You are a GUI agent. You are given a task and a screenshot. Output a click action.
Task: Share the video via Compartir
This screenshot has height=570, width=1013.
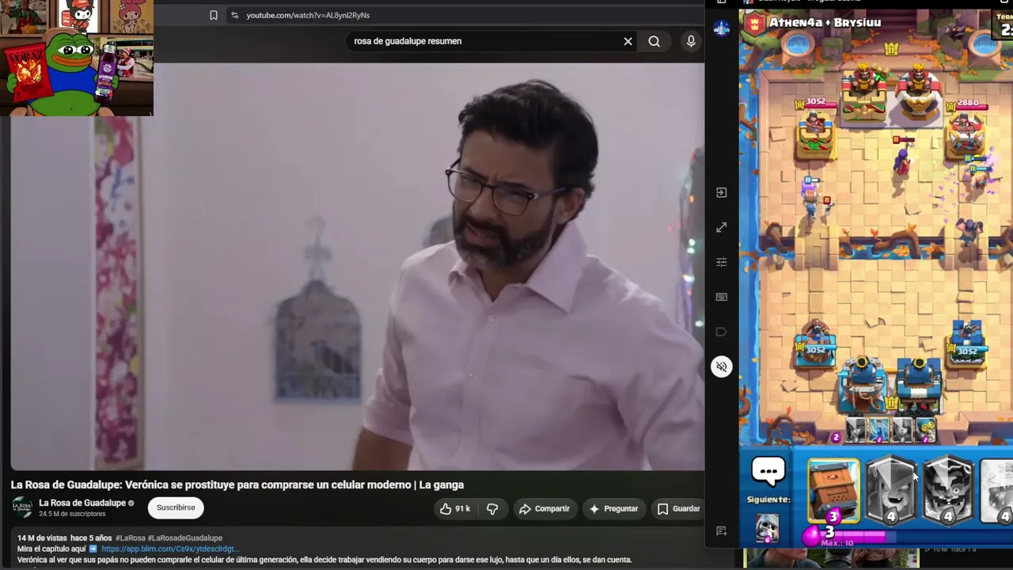[x=544, y=508]
